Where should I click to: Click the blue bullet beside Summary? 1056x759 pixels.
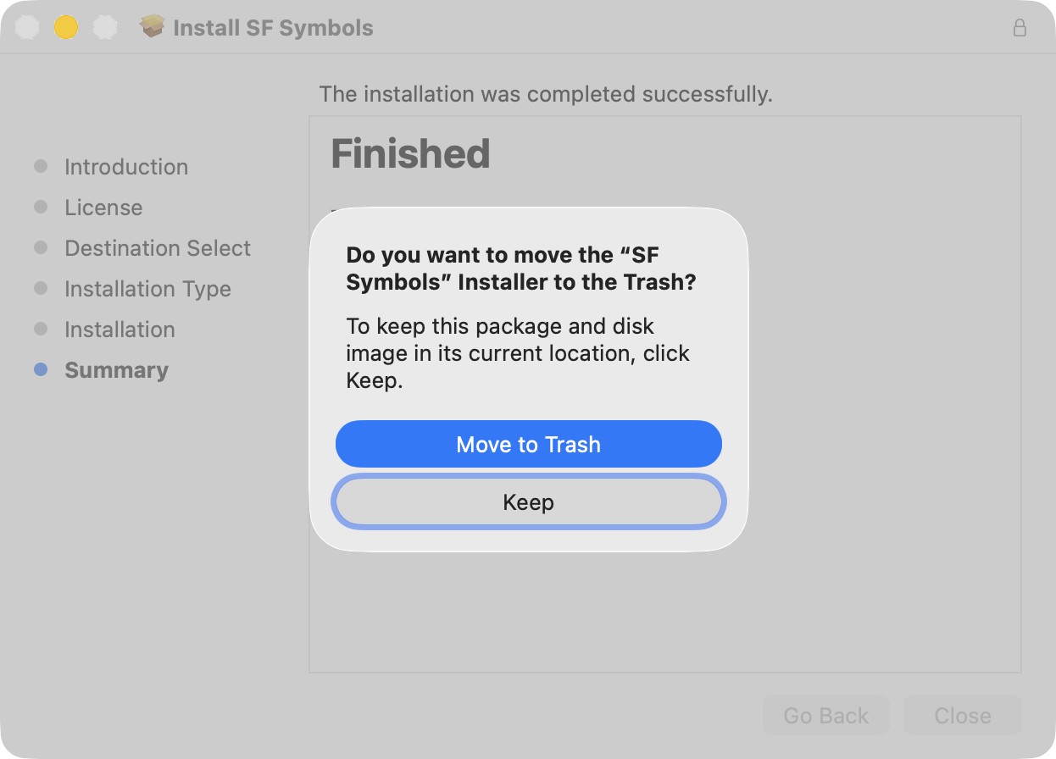[41, 369]
